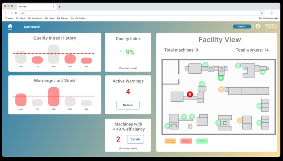
Task: Open the Other Bookmarks folder
Action: point(269,18)
